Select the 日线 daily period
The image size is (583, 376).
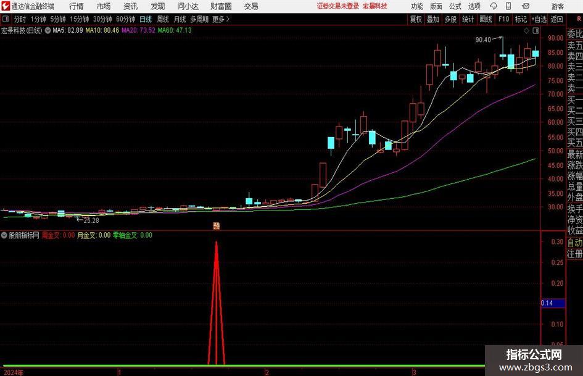(x=146, y=19)
